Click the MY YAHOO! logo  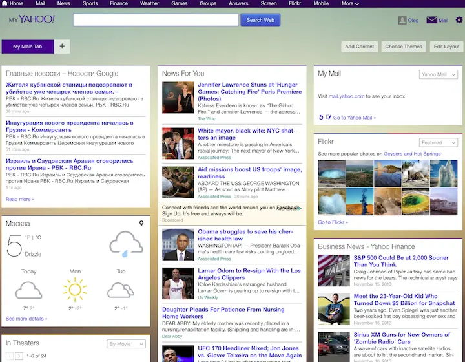coord(32,19)
